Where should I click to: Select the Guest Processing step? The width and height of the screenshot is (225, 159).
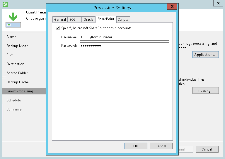[24, 91]
